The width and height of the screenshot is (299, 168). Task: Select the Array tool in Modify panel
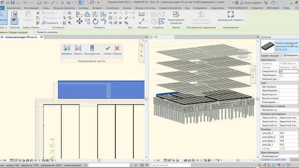[110, 18]
